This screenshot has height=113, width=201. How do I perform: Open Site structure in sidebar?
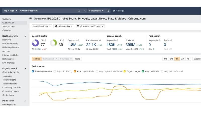(x=9, y=27)
